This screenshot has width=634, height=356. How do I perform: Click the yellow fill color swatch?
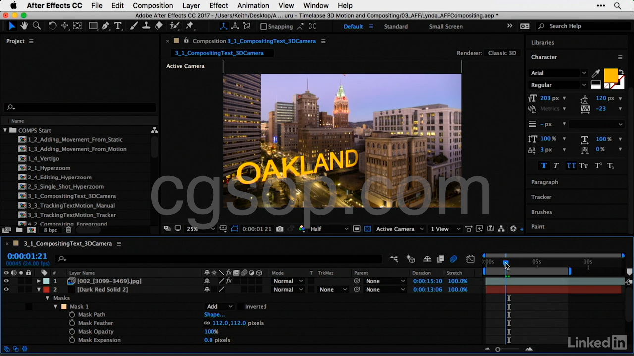[610, 75]
